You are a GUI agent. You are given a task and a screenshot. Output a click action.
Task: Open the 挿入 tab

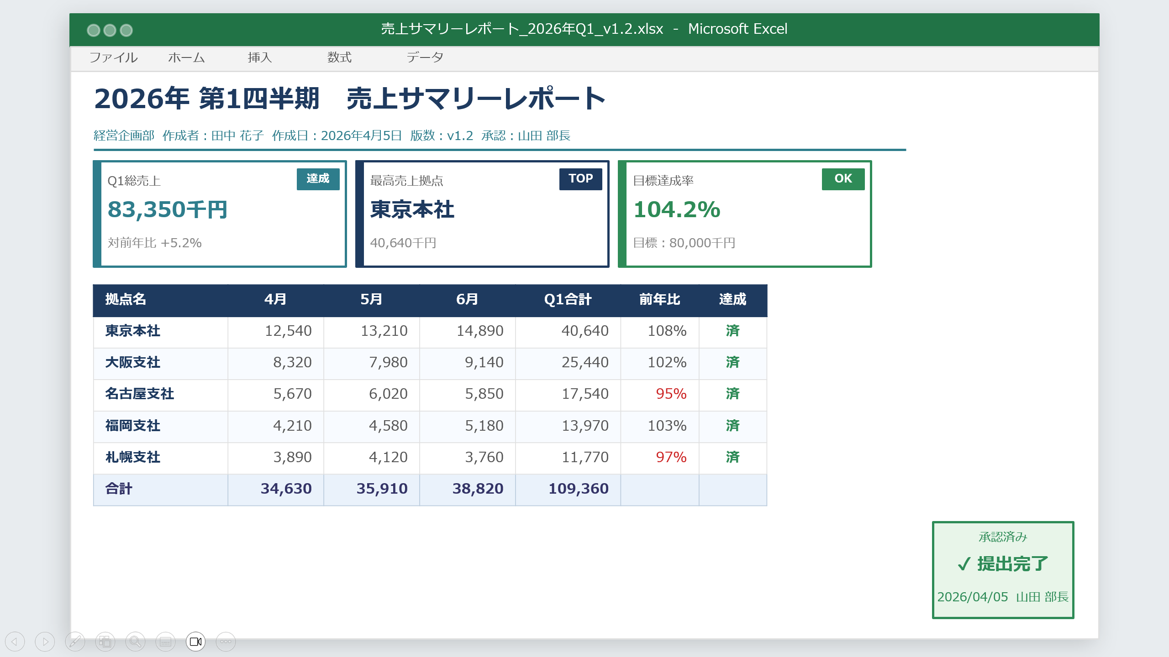(x=260, y=57)
